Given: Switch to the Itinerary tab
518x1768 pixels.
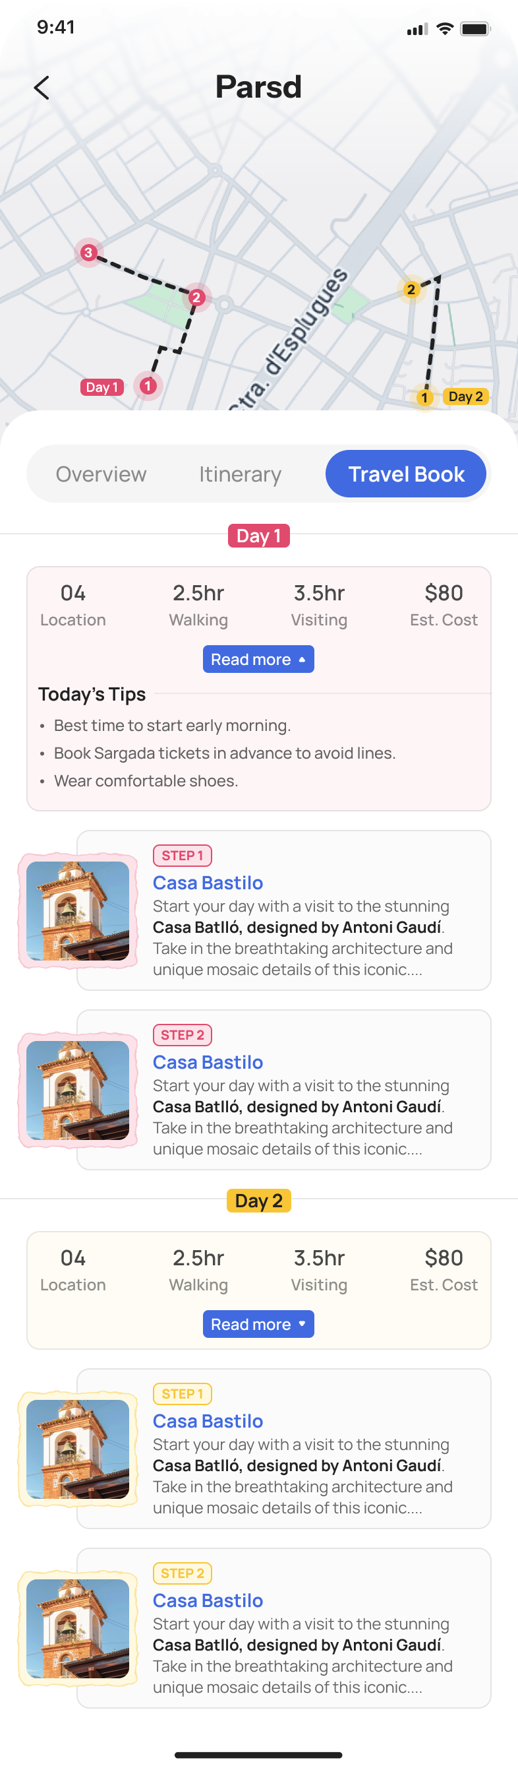Looking at the screenshot, I should (x=239, y=474).
